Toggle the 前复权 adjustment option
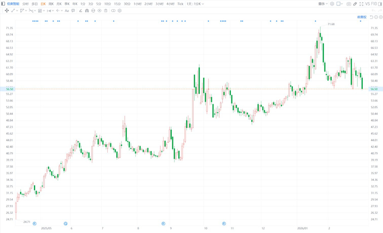Viewport: 383px width, 233px height. pyautogui.click(x=362, y=17)
